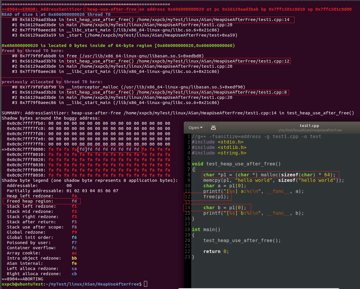Click shadow row address 0x0c0c7fff8050
Viewport: 360px width, 289px height.
[26, 175]
